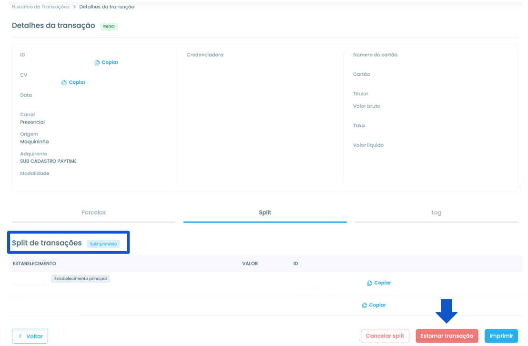Click the Estabelecimento principal tag

pyautogui.click(x=81, y=279)
